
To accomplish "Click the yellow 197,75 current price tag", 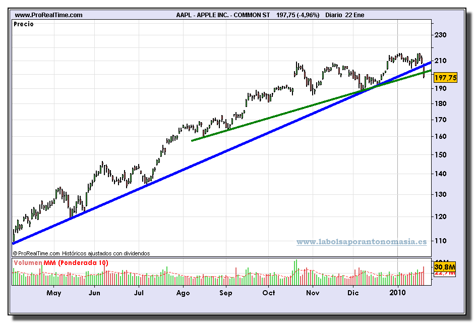I will coord(445,78).
